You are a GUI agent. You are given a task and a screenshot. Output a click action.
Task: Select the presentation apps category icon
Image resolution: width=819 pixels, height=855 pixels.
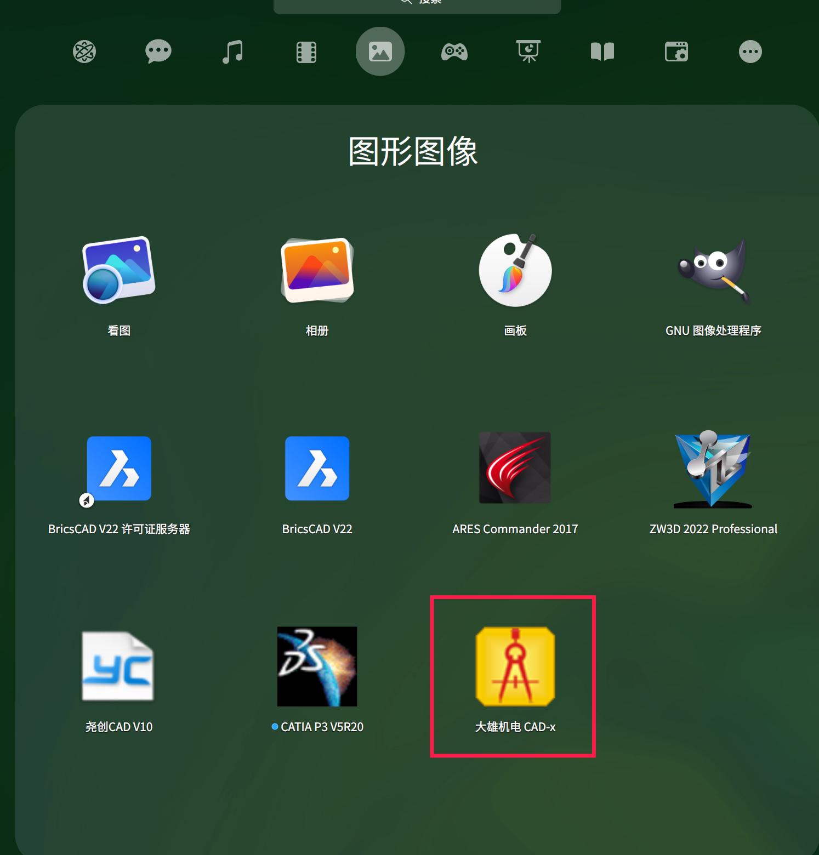pos(528,51)
